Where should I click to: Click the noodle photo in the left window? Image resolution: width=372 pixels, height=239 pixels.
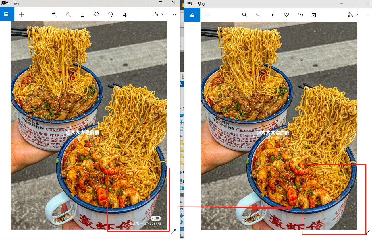pos(89,125)
